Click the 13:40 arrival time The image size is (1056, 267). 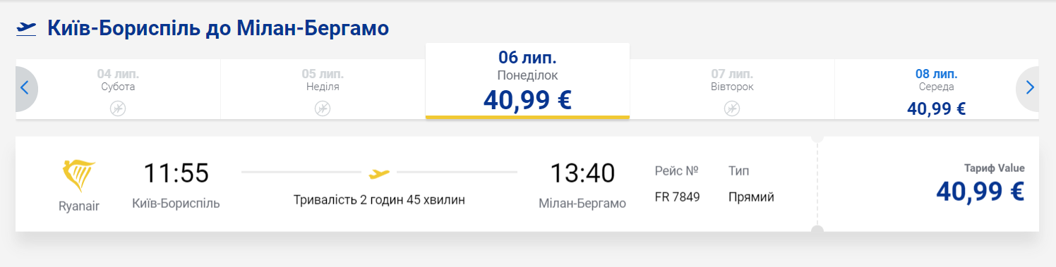(x=582, y=173)
